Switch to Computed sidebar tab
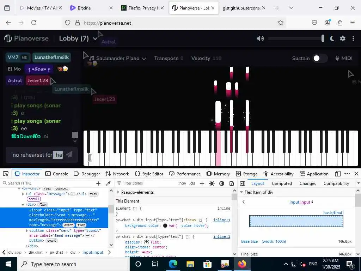Screen dimensions: 361x271 [x=282, y=183]
